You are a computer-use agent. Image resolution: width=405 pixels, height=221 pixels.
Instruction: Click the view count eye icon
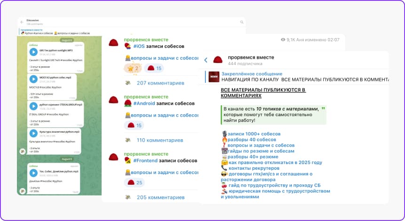point(283,40)
